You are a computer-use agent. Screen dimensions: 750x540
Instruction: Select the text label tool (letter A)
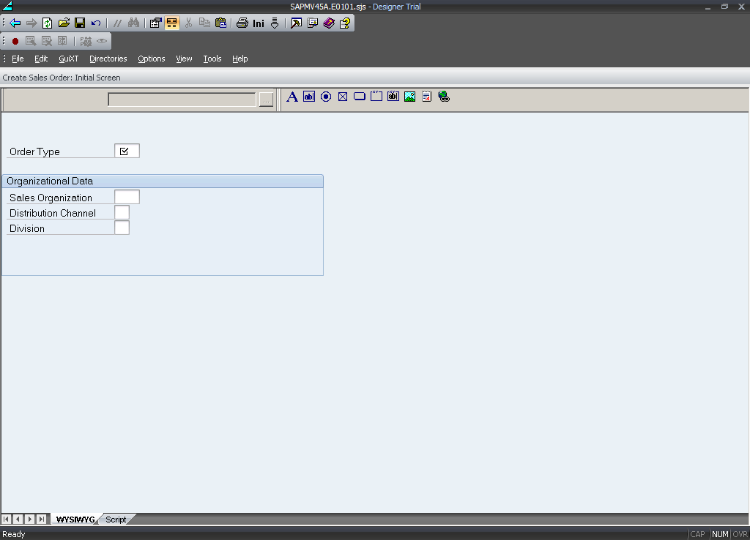292,97
